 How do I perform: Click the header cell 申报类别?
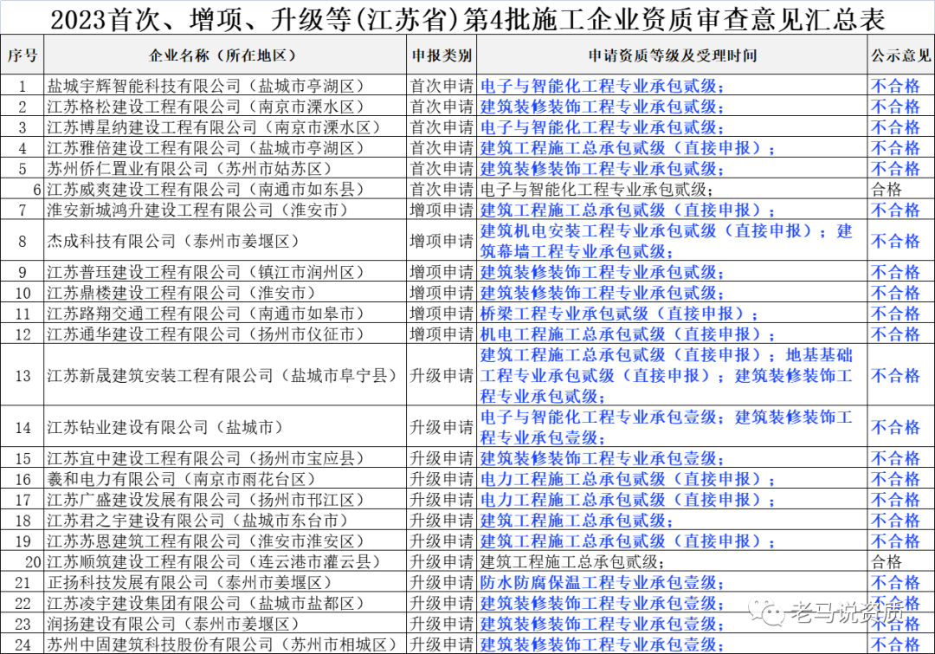442,55
